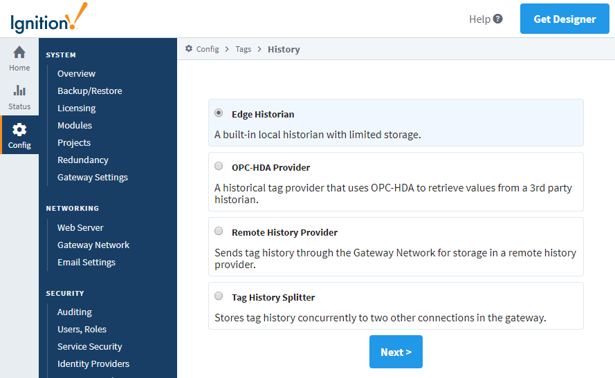This screenshot has height=378, width=615.
Task: Select the Edge Historian radio button
Action: (219, 113)
